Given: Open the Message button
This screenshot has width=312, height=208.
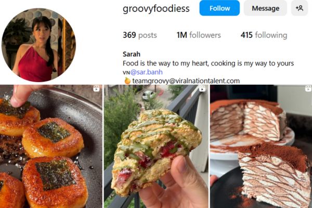Looking at the screenshot, I should point(265,8).
